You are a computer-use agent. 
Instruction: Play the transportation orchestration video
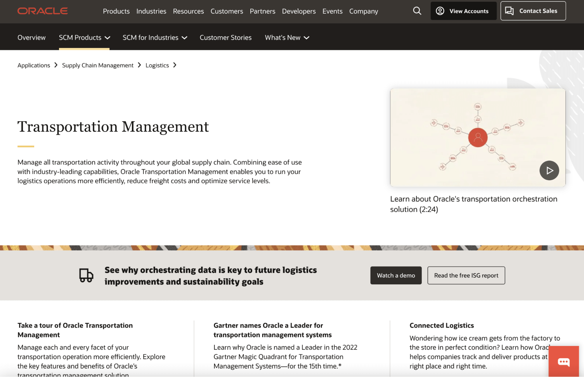coord(549,170)
